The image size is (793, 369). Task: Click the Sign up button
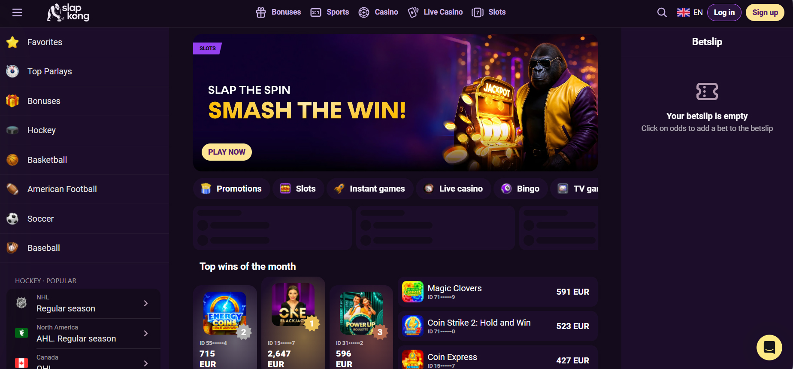[765, 12]
